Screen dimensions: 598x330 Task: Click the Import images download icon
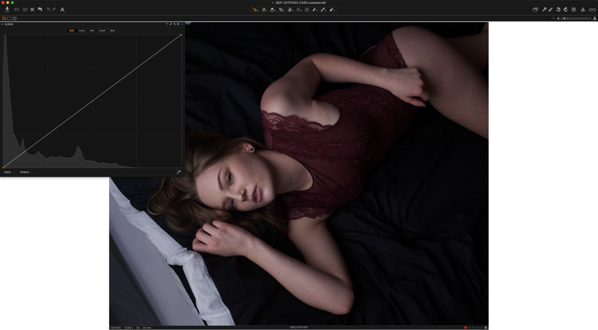(7, 9)
